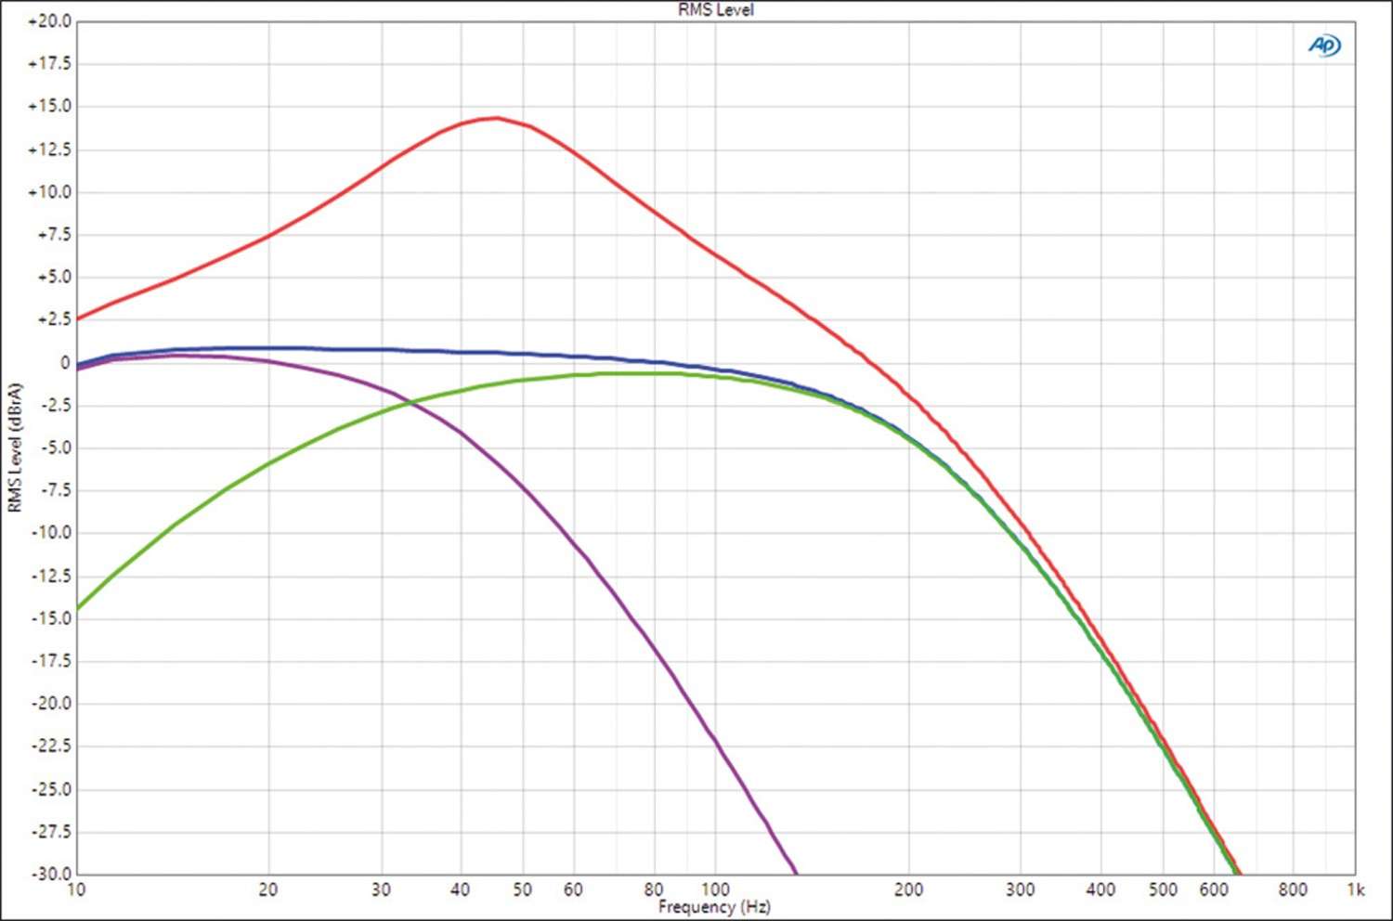
Task: Click the '300' frequency axis tick label
Action: click(x=1021, y=889)
